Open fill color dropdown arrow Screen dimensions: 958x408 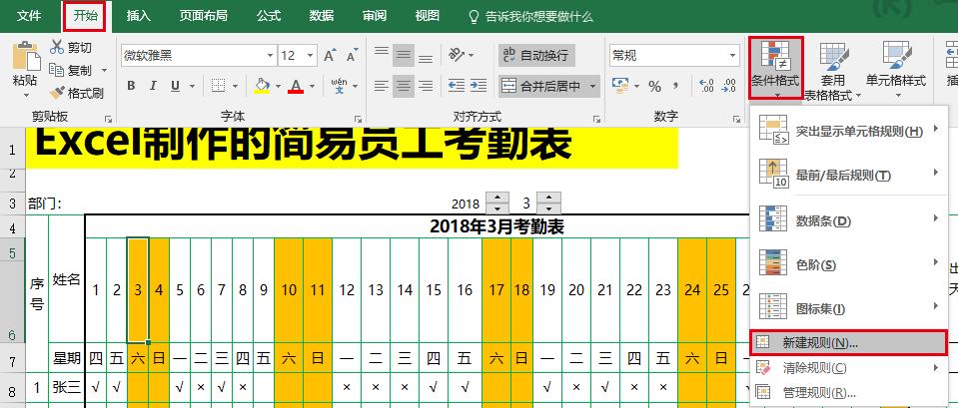[x=278, y=86]
